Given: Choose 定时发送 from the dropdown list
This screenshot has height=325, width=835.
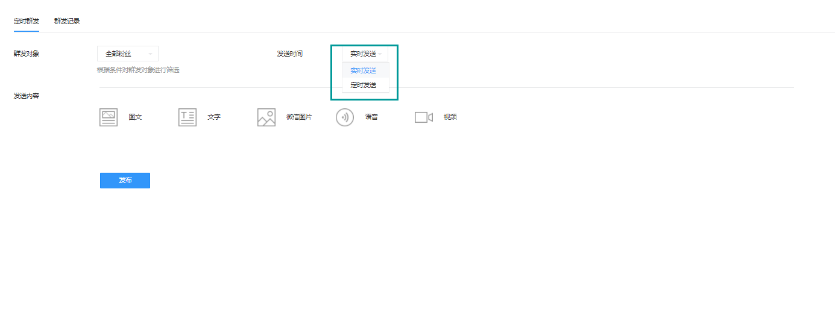Looking at the screenshot, I should (x=365, y=85).
